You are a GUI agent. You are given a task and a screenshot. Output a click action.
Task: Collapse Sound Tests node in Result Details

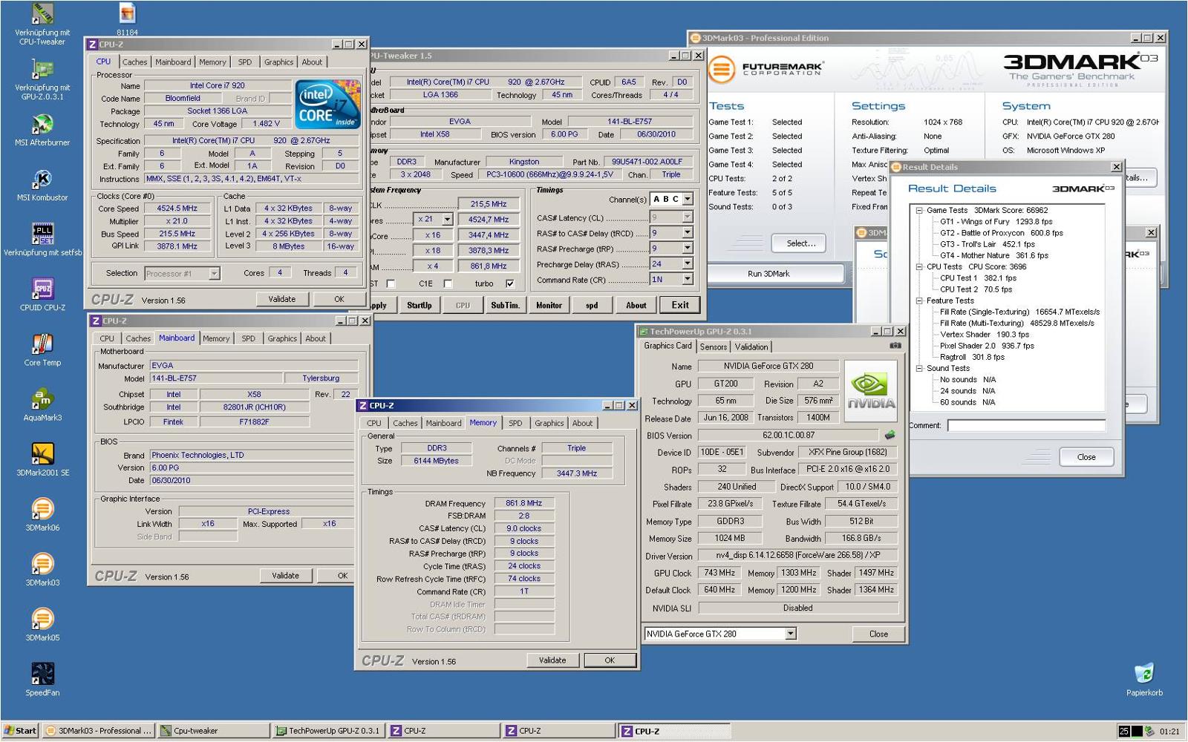(x=918, y=368)
